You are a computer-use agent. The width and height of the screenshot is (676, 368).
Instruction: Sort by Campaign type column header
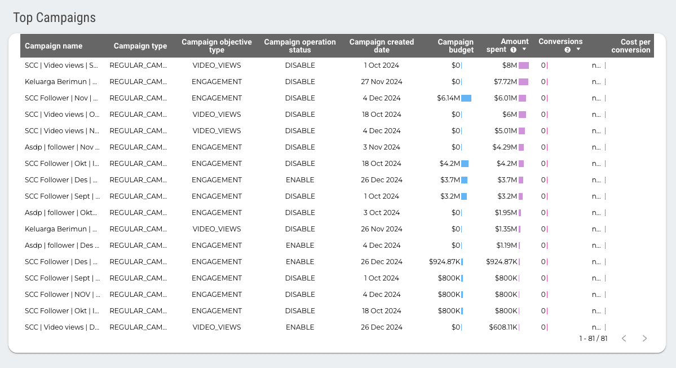coord(140,46)
